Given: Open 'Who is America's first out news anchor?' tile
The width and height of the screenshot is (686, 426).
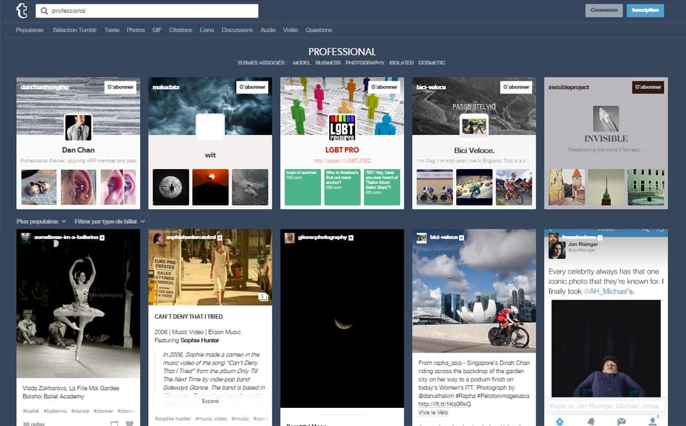Looking at the screenshot, I should (x=342, y=187).
